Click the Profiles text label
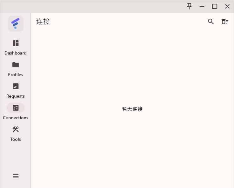Viewport: 234px width, 188px height. click(x=16, y=75)
